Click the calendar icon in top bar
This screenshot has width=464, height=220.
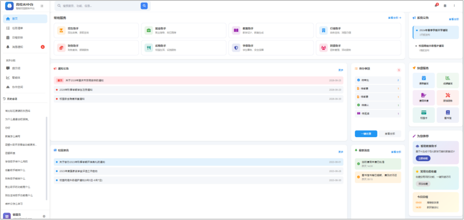coord(445,5)
